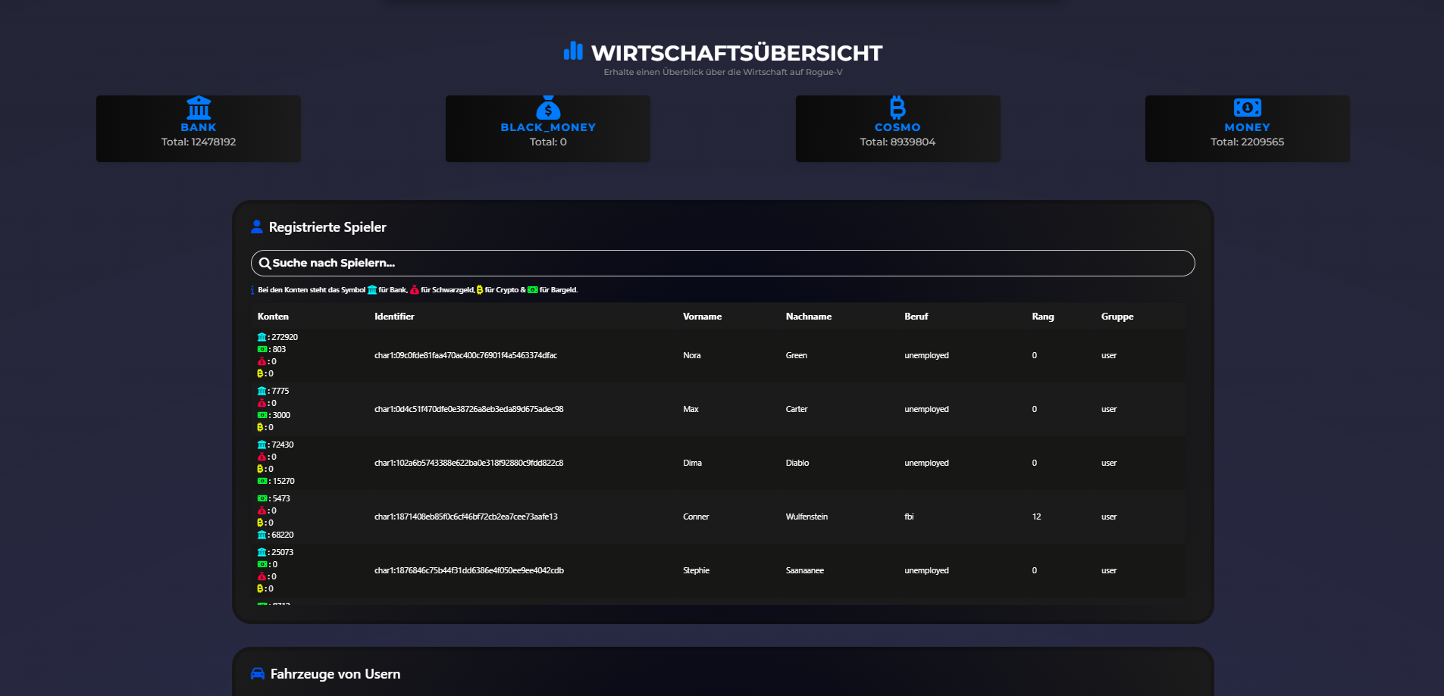Click identifier starting char1:1876846c
The width and height of the screenshot is (1444, 696).
(x=469, y=570)
